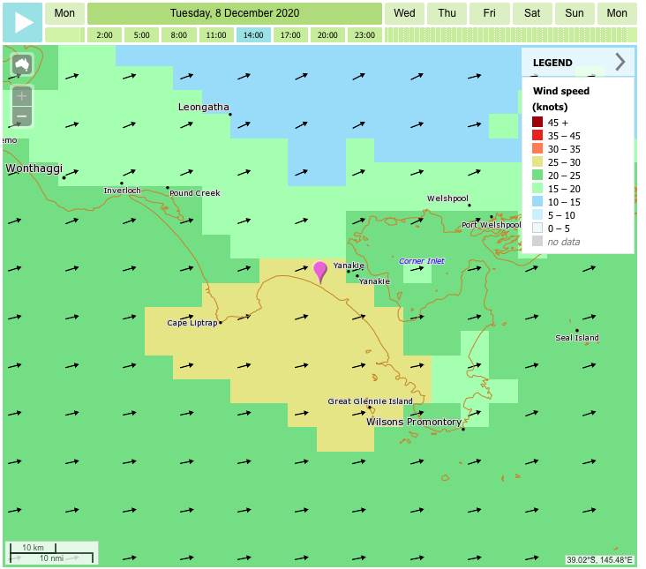Select the highlighted 14:00 time slot
Screen dimensions: 646x569
pyautogui.click(x=253, y=35)
